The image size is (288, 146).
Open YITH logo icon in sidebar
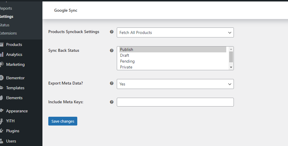(x=1, y=121)
